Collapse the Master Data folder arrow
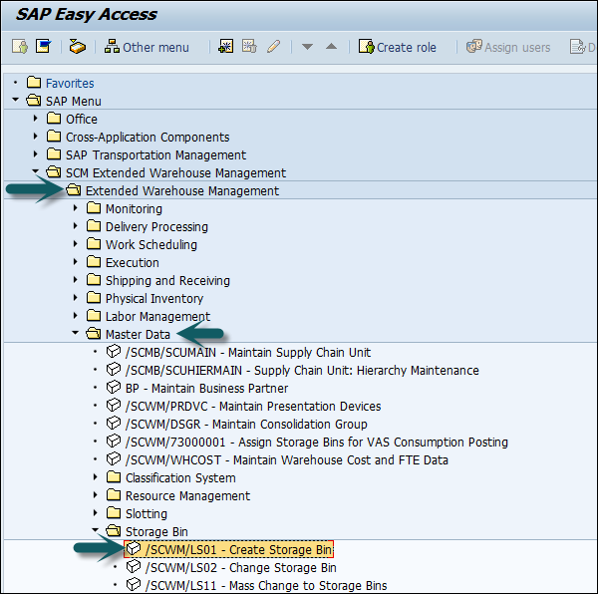The width and height of the screenshot is (598, 594). pos(76,334)
